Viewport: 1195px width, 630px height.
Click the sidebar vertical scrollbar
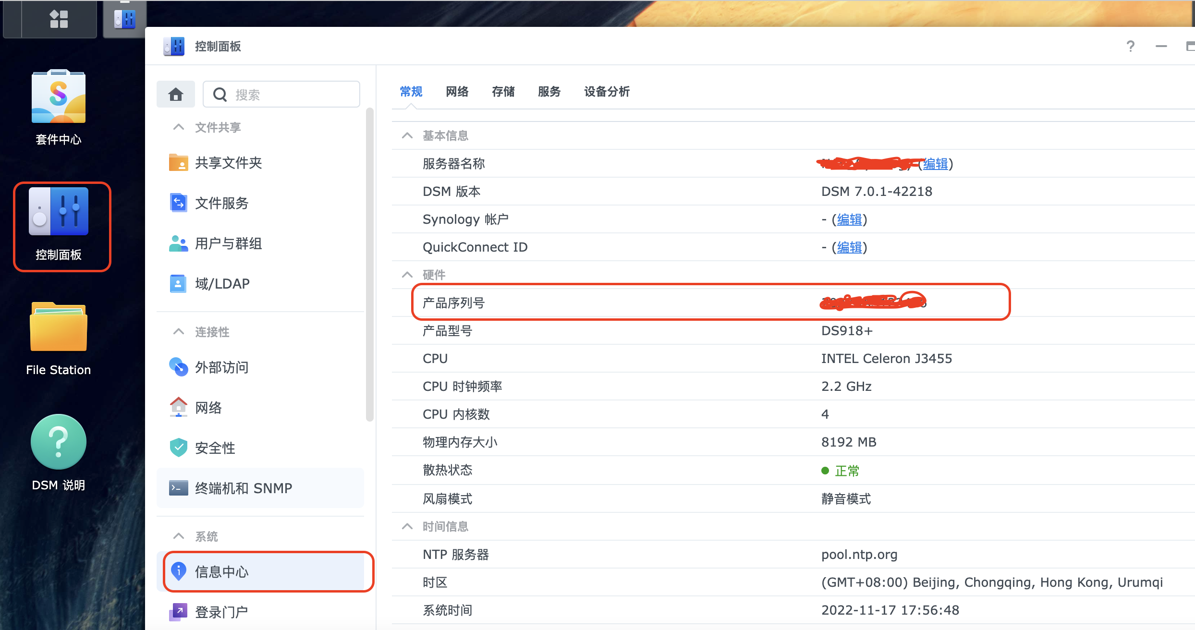pos(369,264)
